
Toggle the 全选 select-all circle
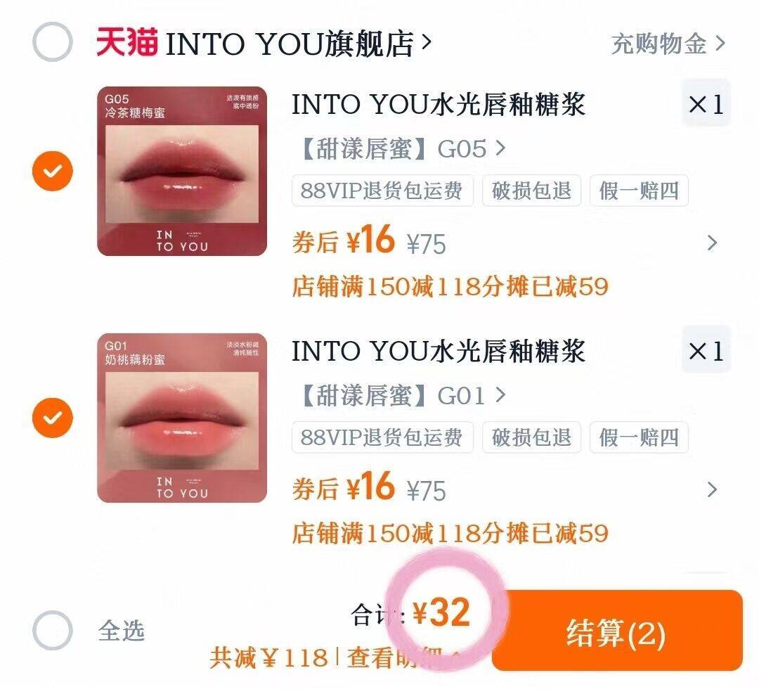52,630
